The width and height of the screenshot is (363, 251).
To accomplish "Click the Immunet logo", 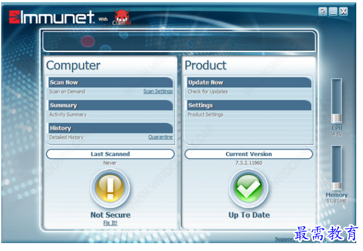I will pos(52,17).
